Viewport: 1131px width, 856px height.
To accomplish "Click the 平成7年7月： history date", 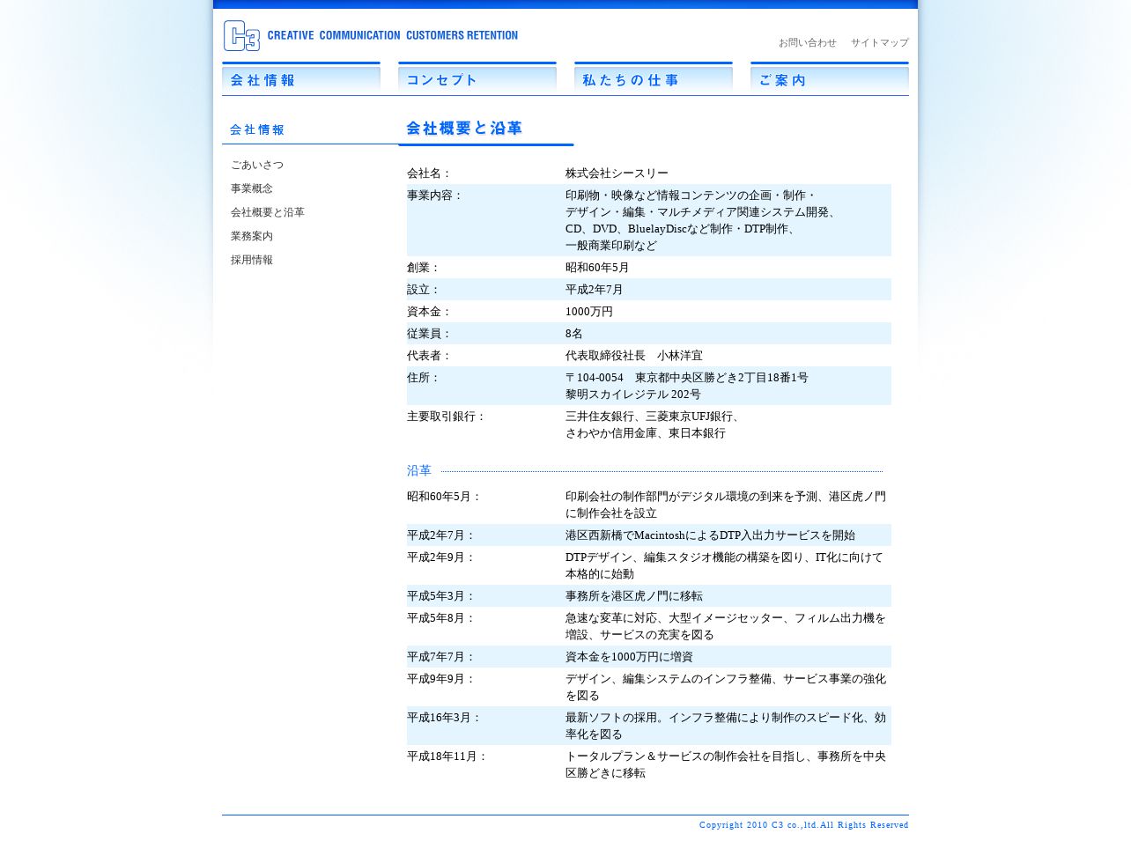I will coord(441,657).
